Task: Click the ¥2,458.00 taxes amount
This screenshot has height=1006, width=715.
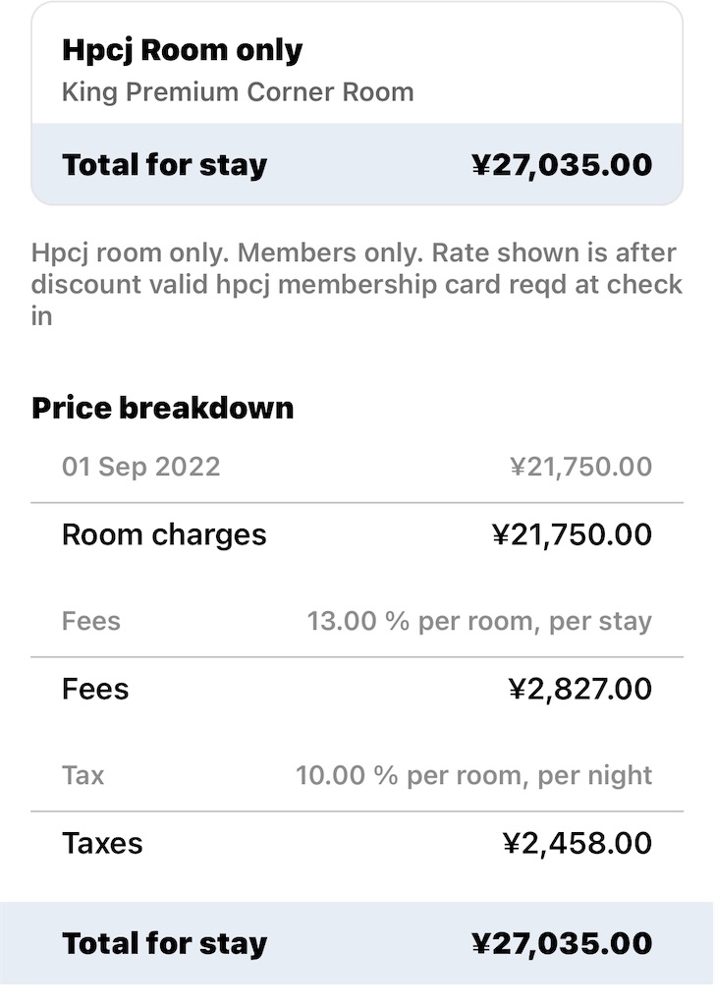Action: 577,844
